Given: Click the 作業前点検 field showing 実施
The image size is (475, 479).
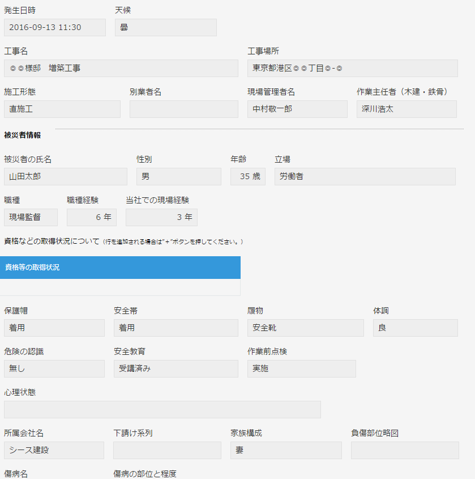Looking at the screenshot, I should tap(302, 368).
